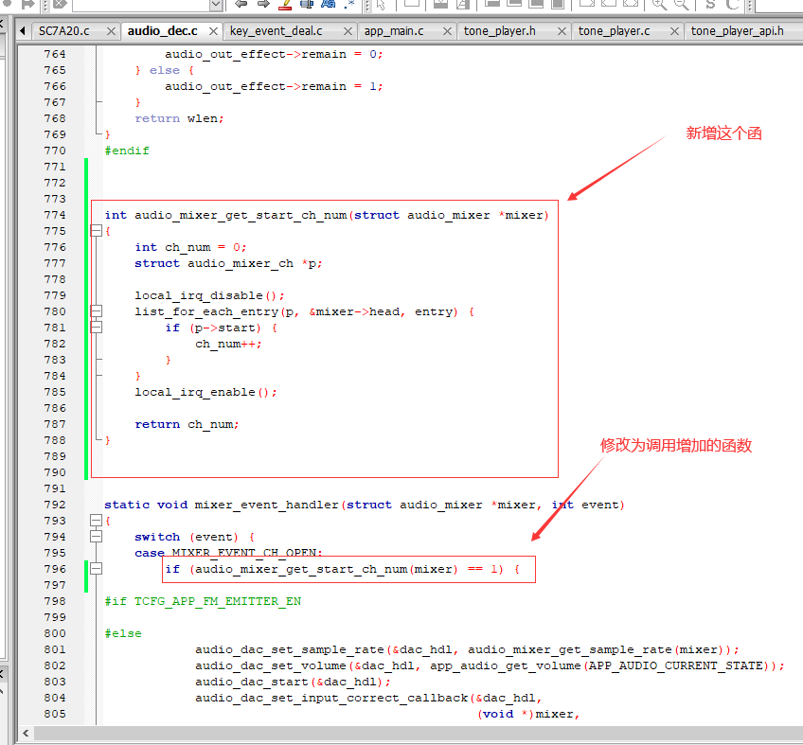The height and width of the screenshot is (745, 803).
Task: Collapse the function body fold at line 775
Action: 97,231
